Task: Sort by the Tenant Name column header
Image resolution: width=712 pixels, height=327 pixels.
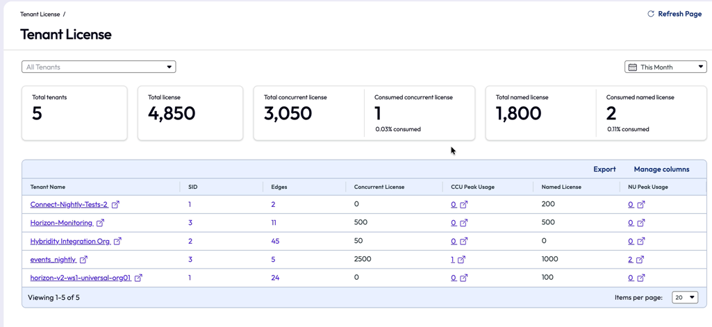Action: click(48, 187)
